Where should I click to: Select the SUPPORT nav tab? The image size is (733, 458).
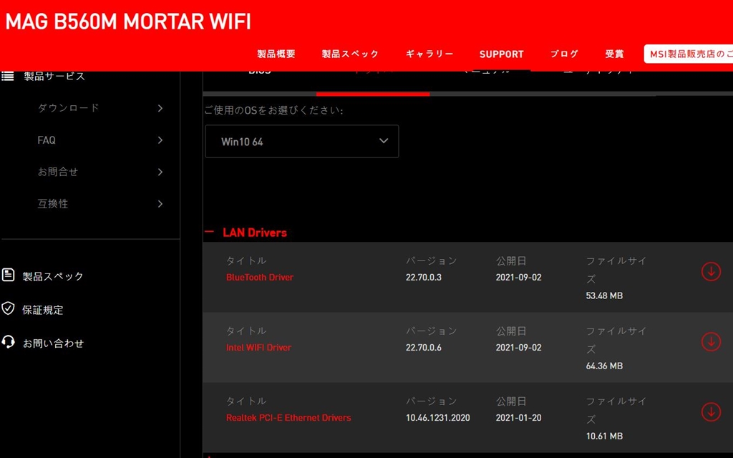click(501, 54)
